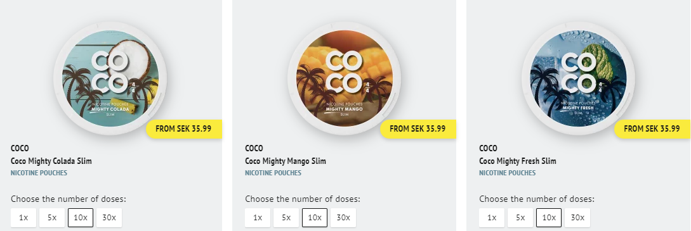Select 5x doses for Mighty Fresh
The width and height of the screenshot is (691, 231).
pyautogui.click(x=520, y=218)
